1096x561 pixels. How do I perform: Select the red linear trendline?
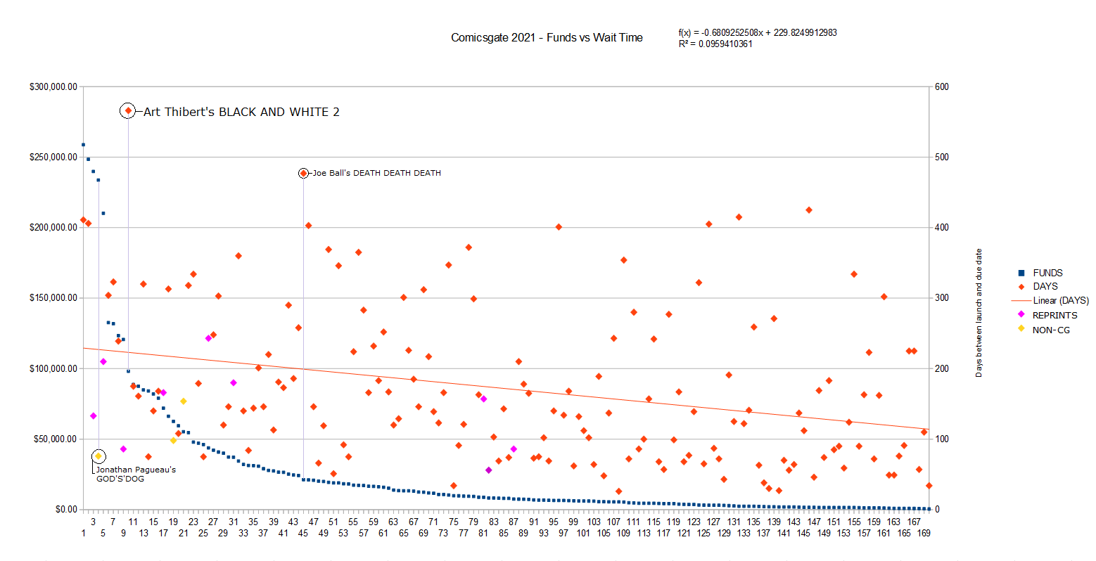tap(506, 389)
